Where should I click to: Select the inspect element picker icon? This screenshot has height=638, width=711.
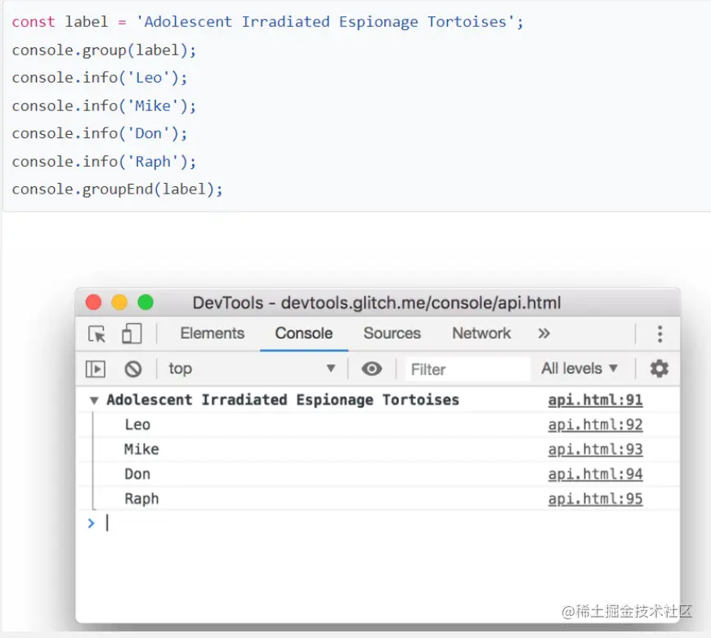click(x=97, y=334)
